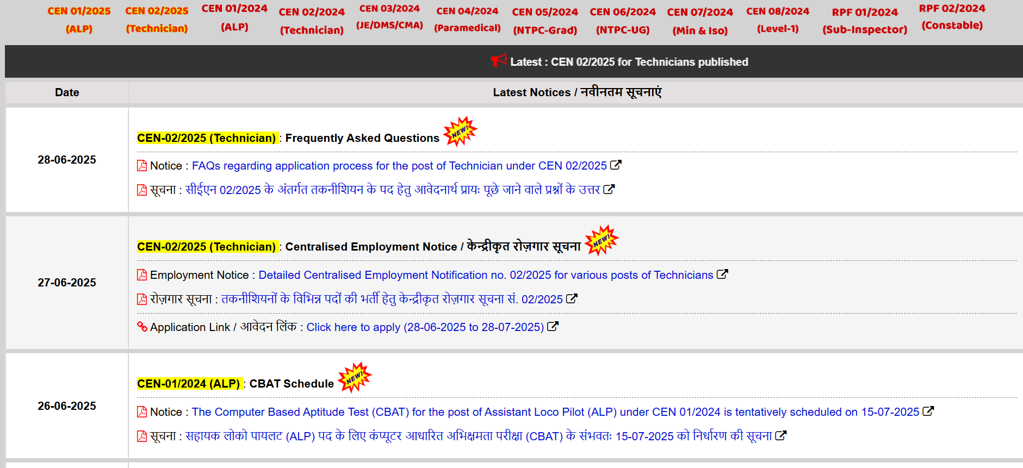This screenshot has width=1023, height=468.
Task: Click PDF icon beside रोज़गार सूचना
Action: click(142, 299)
